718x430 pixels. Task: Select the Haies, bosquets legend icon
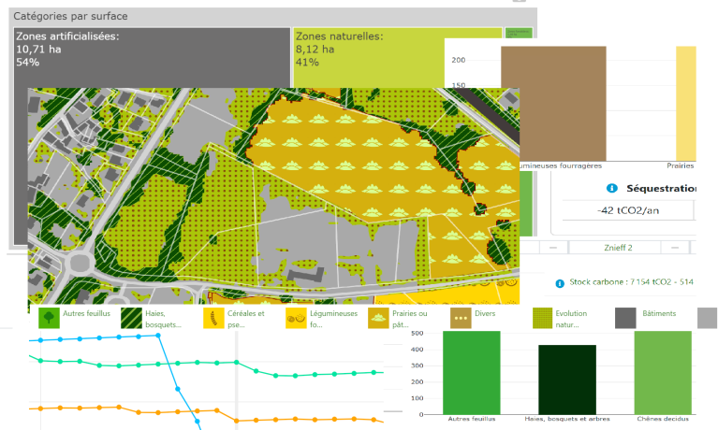coord(130,319)
